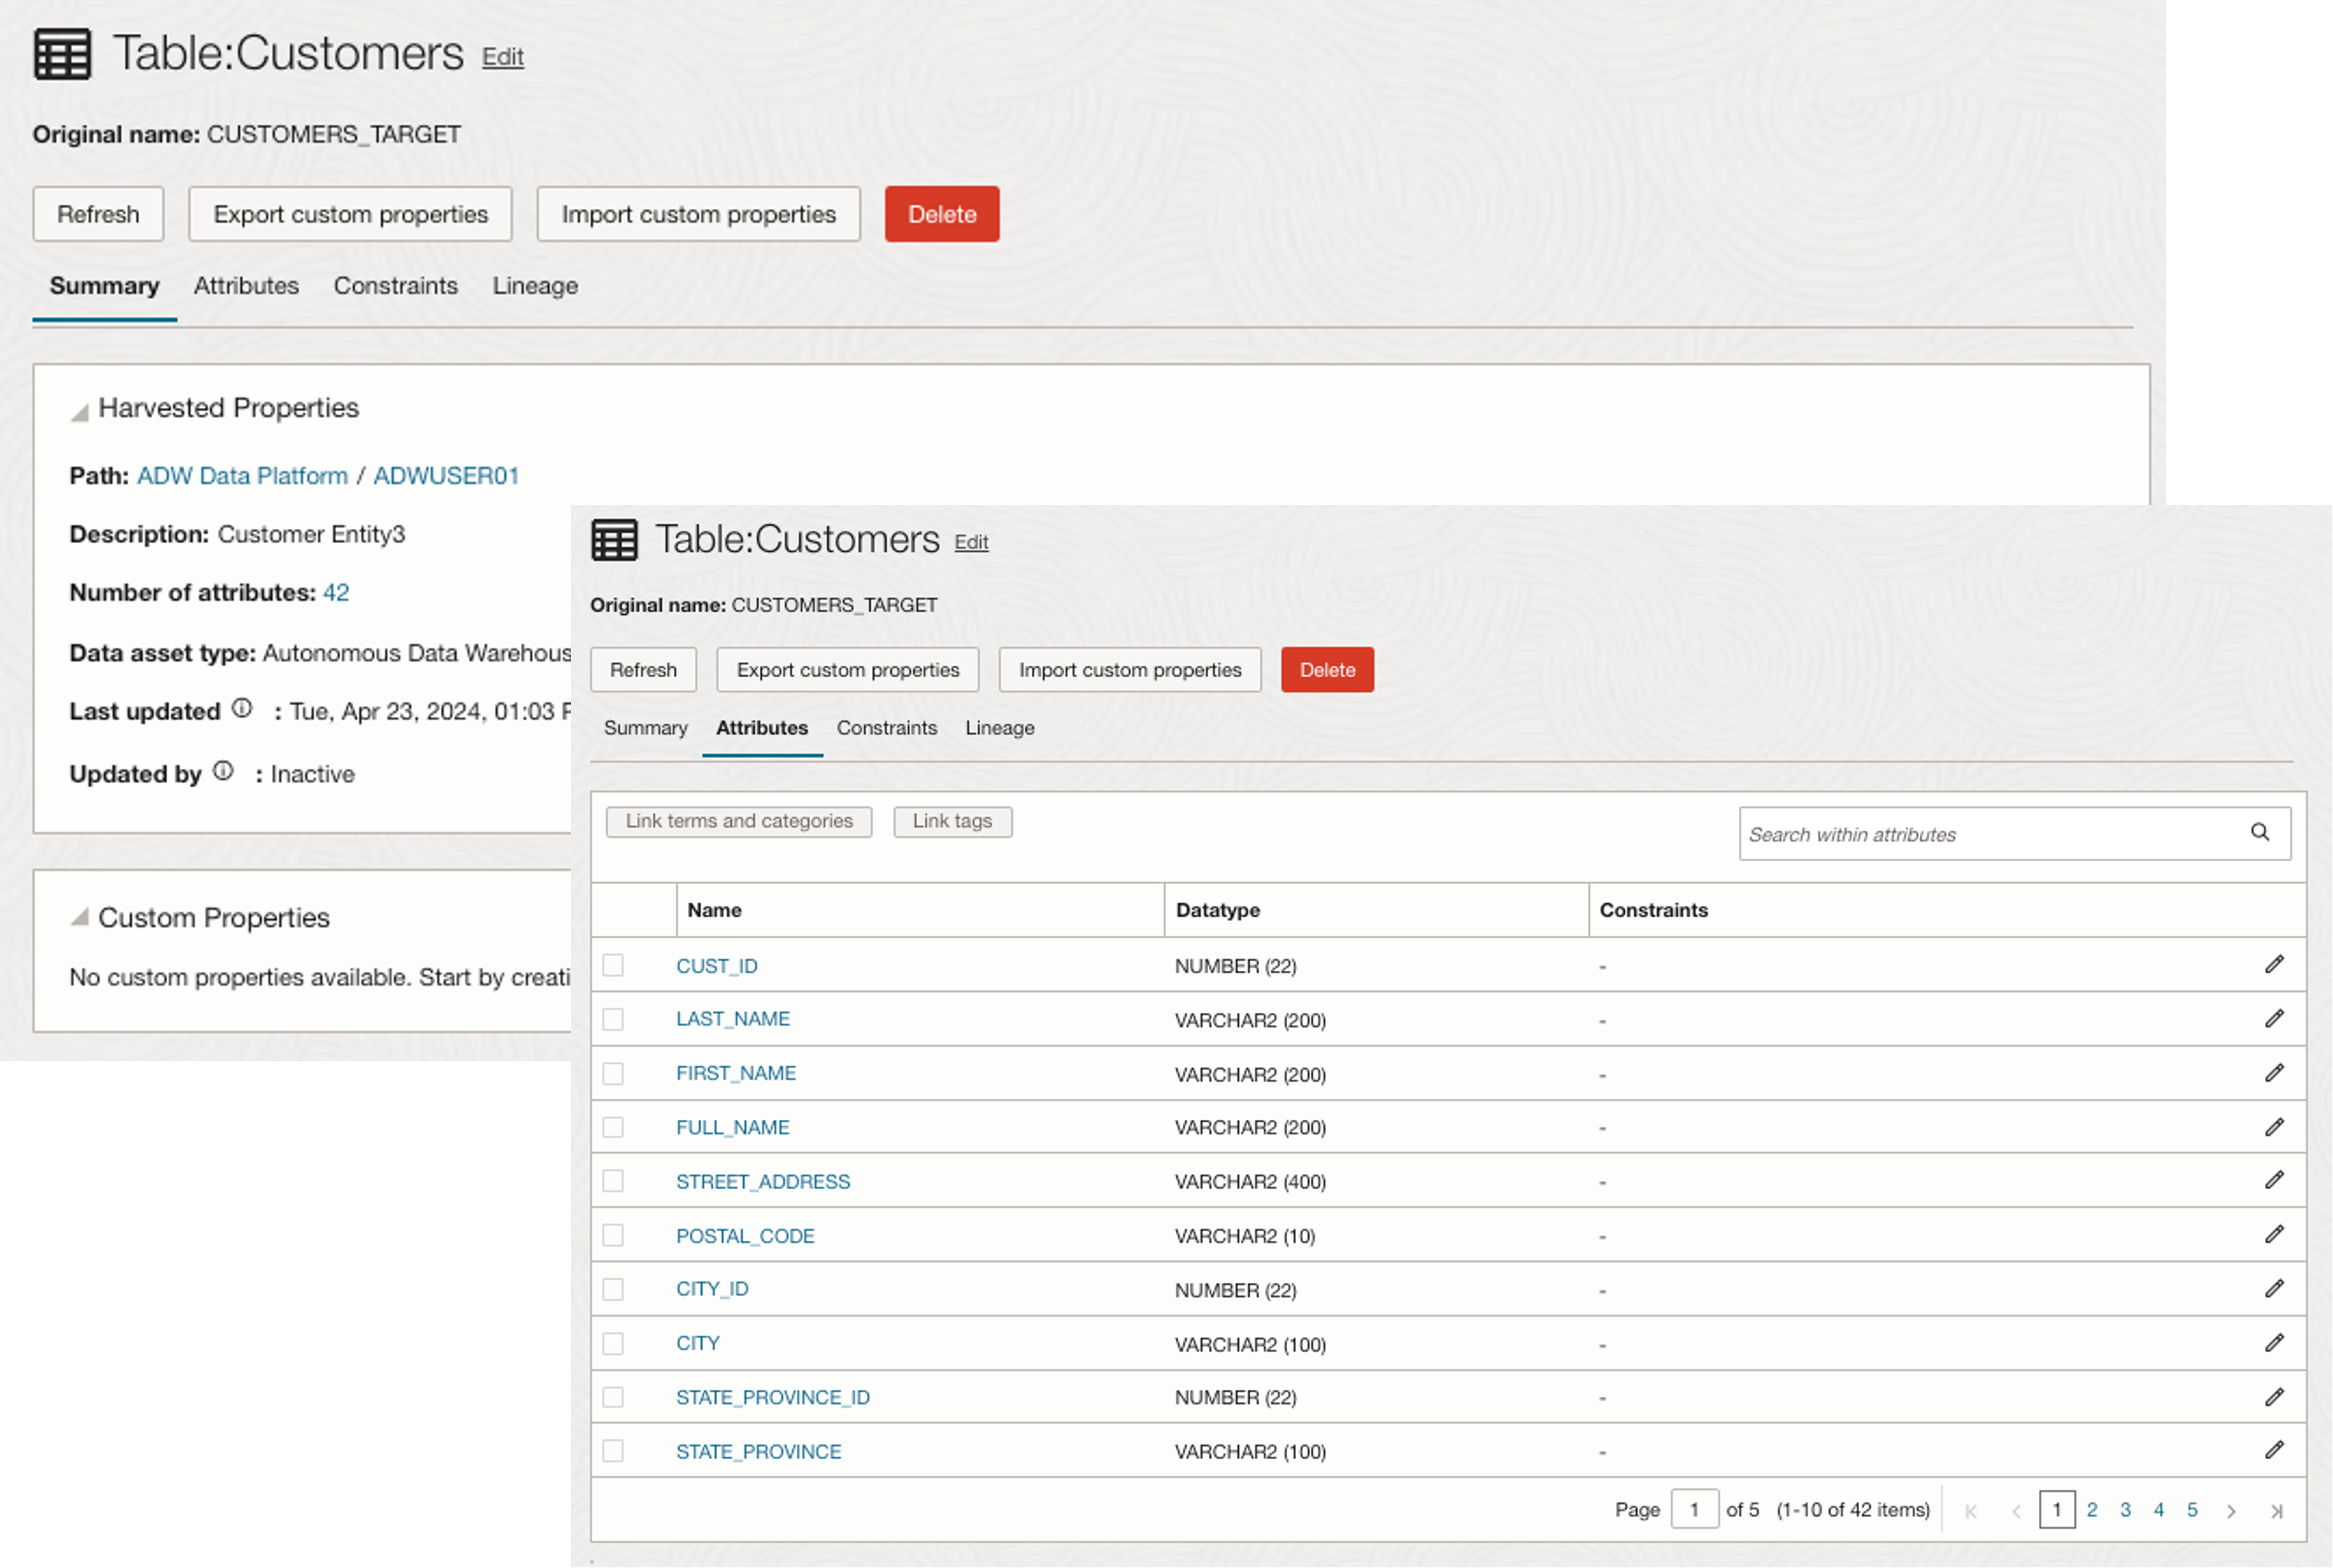Click the edit pencil for CUST_ID row
Screen dimensions: 2333x1568
coord(2274,964)
